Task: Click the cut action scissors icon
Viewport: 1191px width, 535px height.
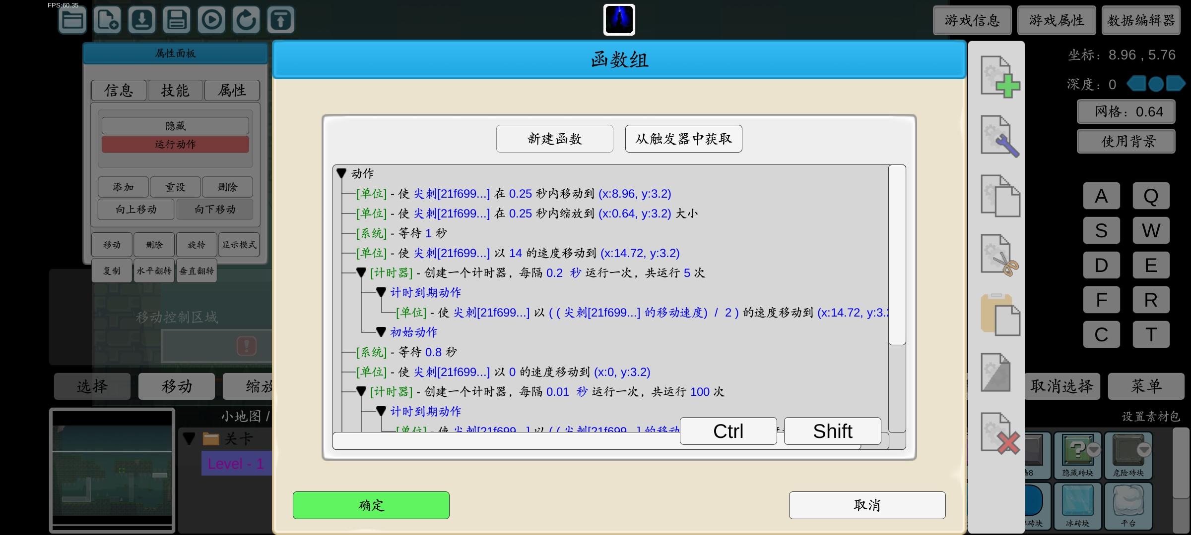Action: [x=999, y=255]
